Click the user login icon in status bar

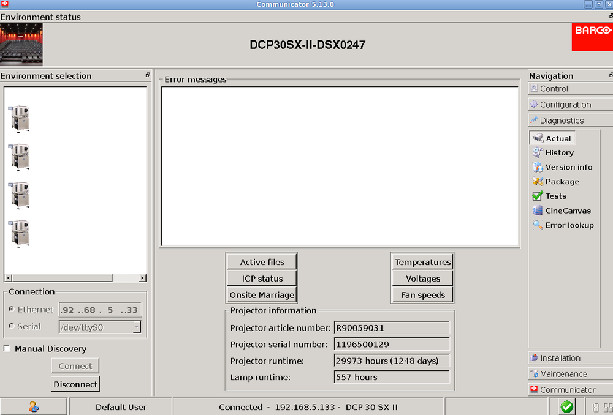[34, 407]
